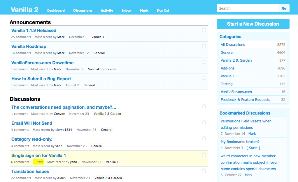Viewport: 298px width, 182px height.
Task: Click Mark beside November 14 in bookmarks
Action: click(252, 134)
